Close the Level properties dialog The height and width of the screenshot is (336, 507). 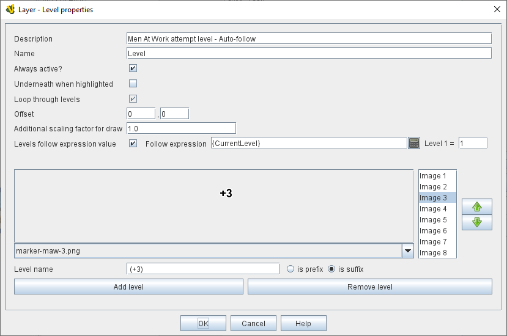click(x=496, y=10)
